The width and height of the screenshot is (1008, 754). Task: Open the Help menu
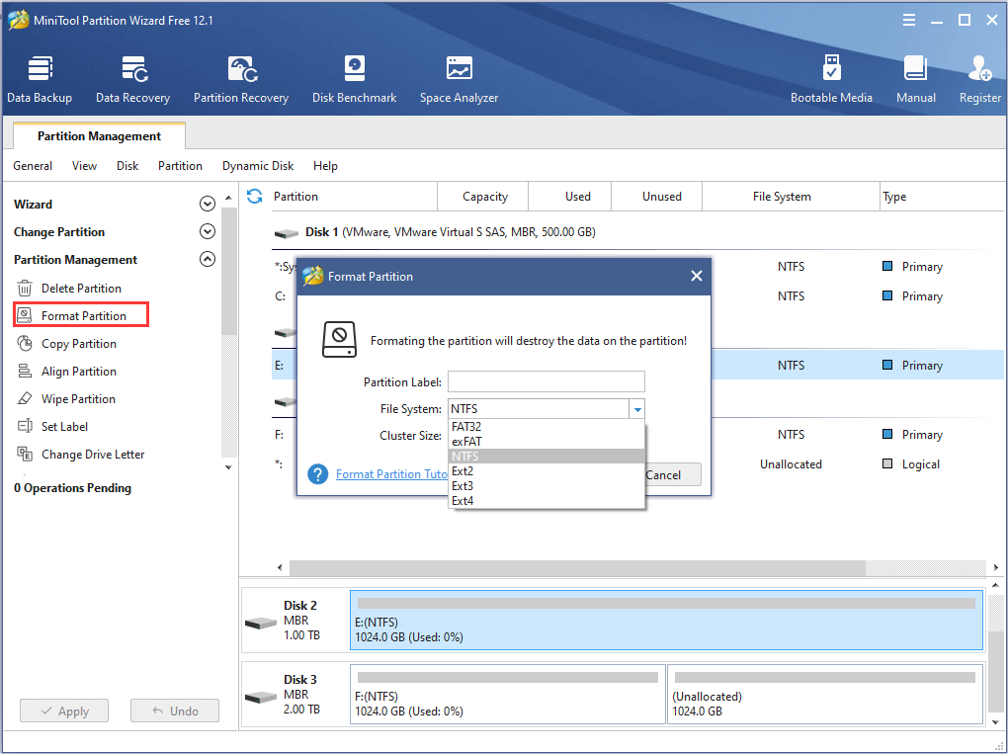325,166
